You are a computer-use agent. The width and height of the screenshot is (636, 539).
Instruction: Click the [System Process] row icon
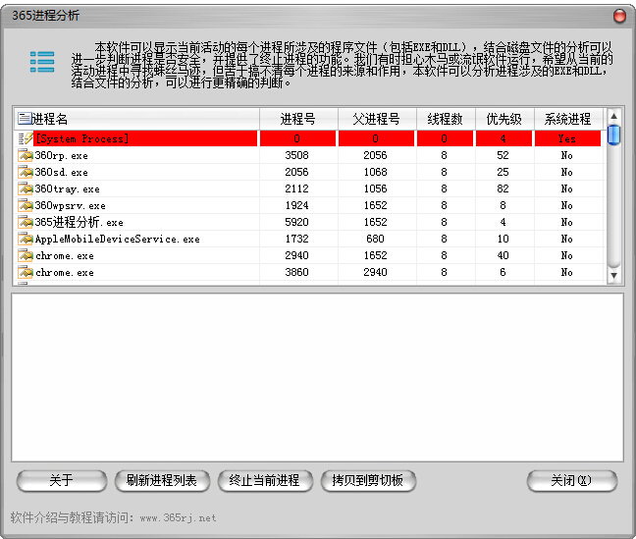(26, 138)
